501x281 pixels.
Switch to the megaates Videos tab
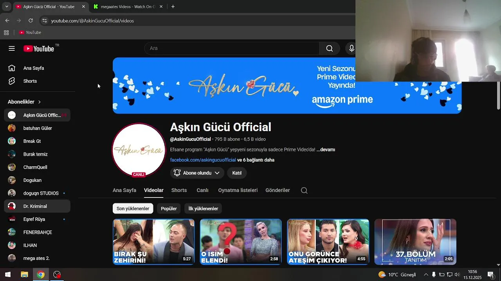tap(128, 7)
